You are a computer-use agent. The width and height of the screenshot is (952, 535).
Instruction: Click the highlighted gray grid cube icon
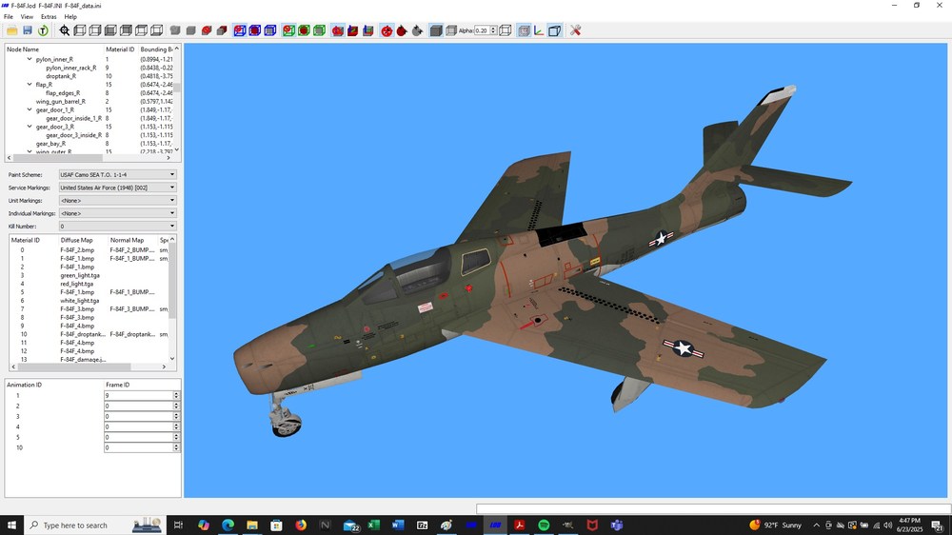coord(524,30)
